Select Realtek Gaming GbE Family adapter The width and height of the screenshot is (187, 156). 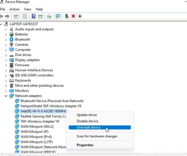[43, 116]
